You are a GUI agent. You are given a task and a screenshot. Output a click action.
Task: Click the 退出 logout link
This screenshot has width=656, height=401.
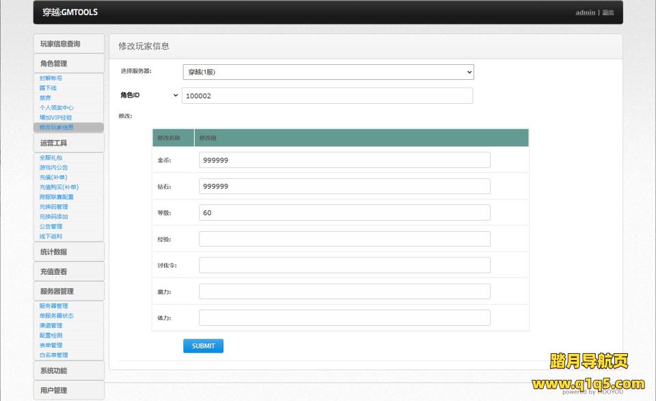(x=607, y=12)
